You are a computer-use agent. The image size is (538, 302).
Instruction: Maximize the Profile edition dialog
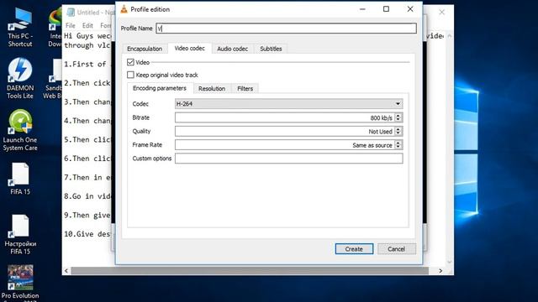point(386,9)
